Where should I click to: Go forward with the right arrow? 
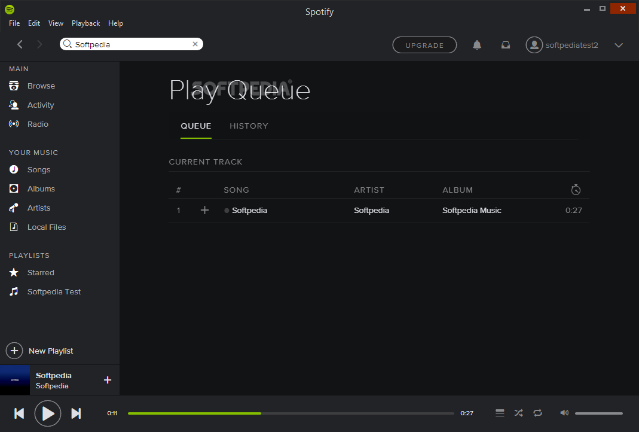tap(39, 44)
